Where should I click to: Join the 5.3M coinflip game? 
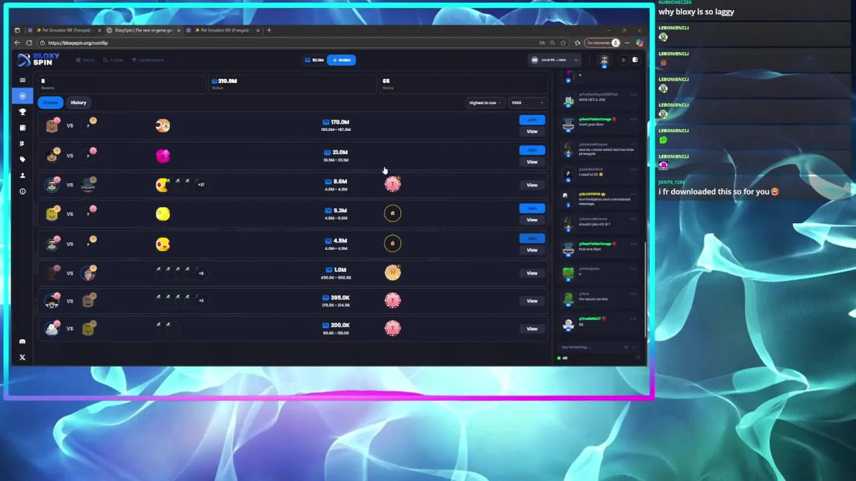(532, 208)
